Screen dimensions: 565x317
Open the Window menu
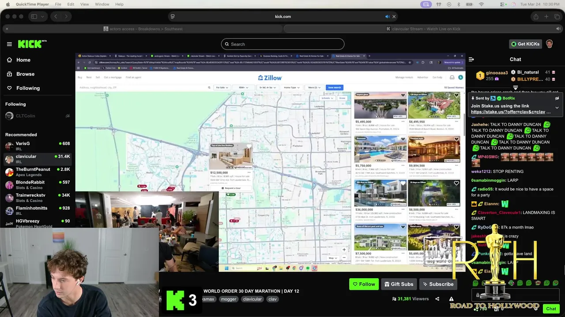[x=102, y=4]
